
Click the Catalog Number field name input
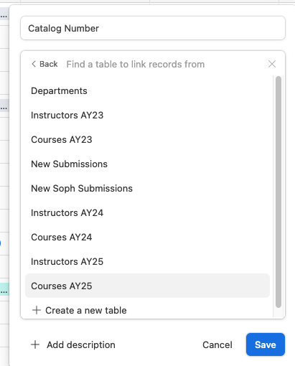click(x=153, y=28)
